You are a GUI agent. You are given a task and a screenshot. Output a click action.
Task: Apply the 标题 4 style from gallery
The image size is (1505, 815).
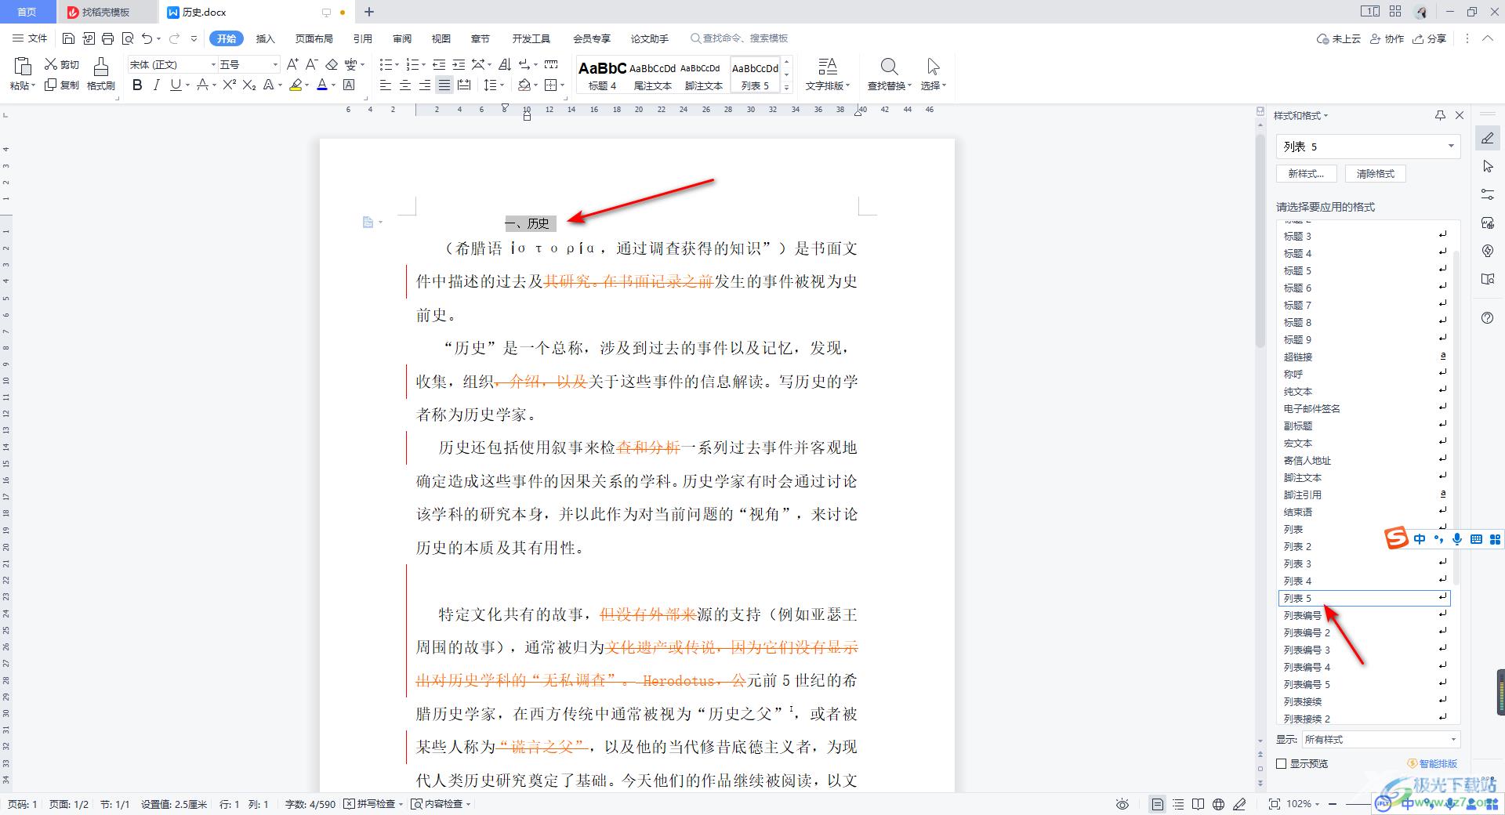[602, 74]
